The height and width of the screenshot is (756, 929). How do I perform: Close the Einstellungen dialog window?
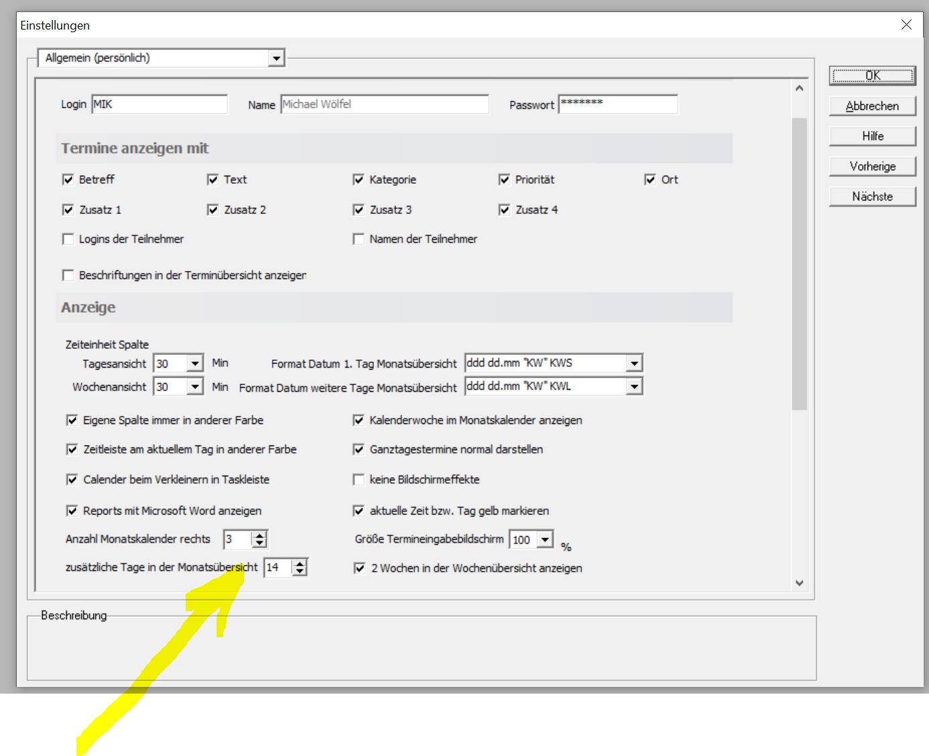click(906, 25)
